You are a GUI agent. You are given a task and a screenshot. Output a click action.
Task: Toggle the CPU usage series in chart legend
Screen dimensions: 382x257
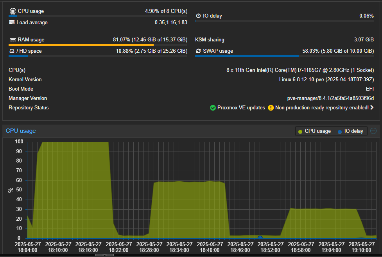(314, 131)
